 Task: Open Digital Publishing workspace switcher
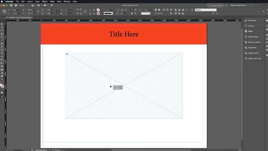[x=239, y=5]
